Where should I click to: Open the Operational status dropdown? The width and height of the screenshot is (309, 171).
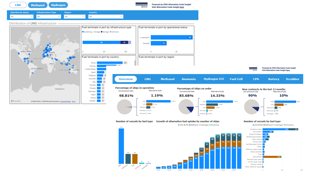[21, 17]
